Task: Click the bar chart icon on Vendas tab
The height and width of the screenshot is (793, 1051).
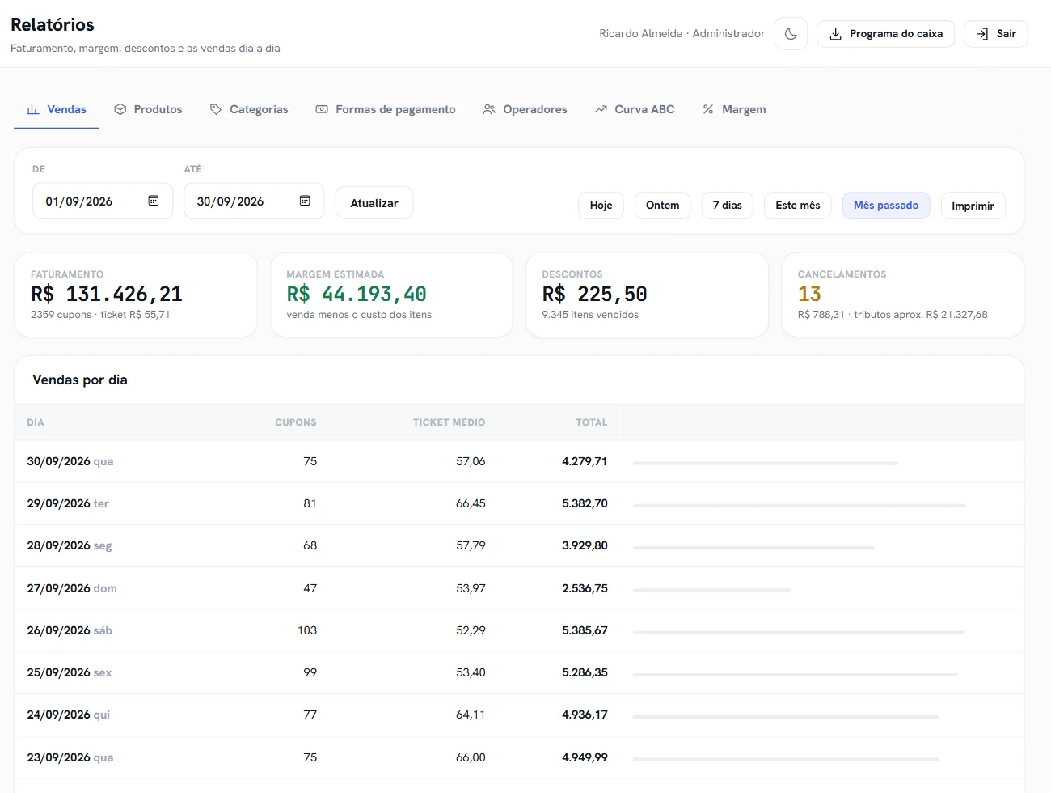Action: coord(33,109)
